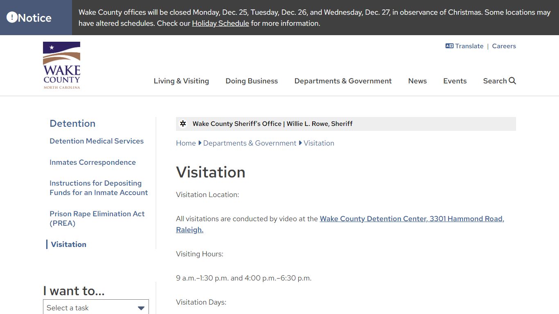The image size is (559, 314).
Task: Go to the Events page
Action: (x=455, y=81)
